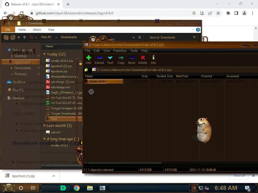Open the Tools menu in 7-Zip

134,51
